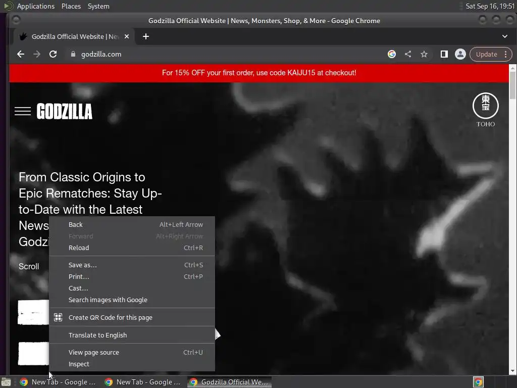Select View page source
The width and height of the screenshot is (517, 388).
click(x=132, y=352)
